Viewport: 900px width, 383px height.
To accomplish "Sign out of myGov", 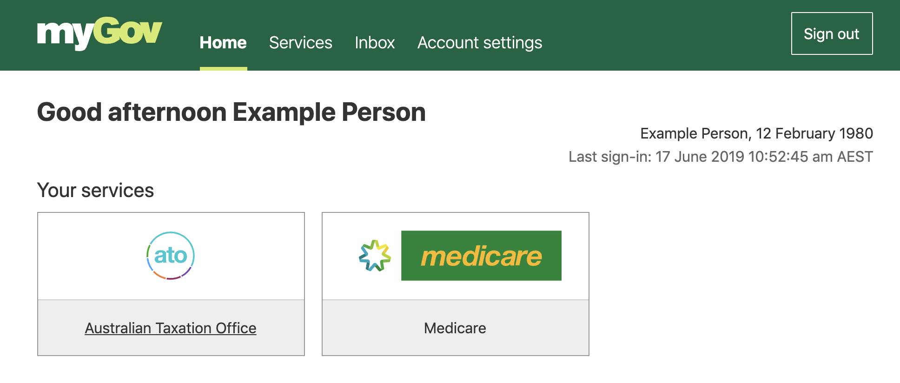I will [832, 33].
